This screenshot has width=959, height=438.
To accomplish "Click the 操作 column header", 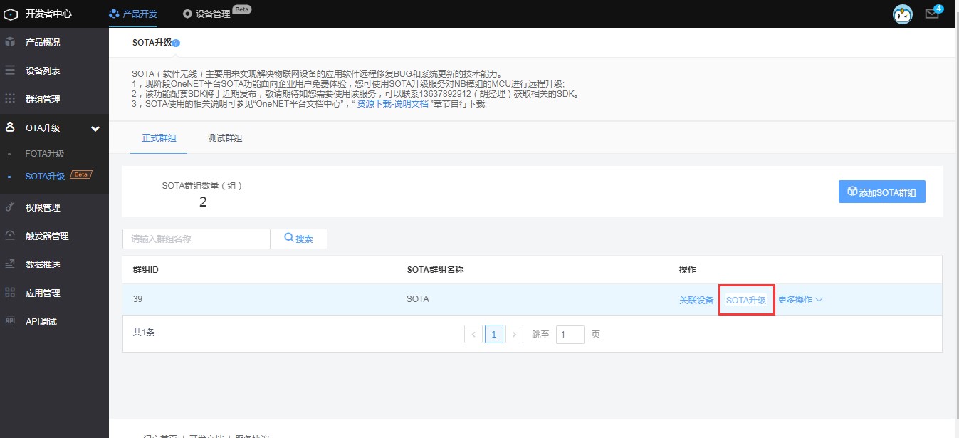I will 687,270.
